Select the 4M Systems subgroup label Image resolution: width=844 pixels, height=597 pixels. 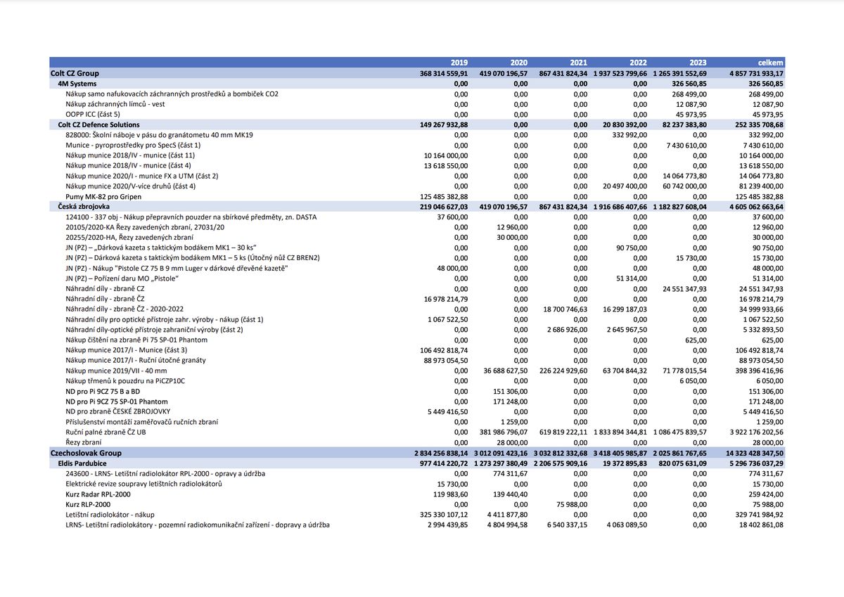(x=77, y=84)
